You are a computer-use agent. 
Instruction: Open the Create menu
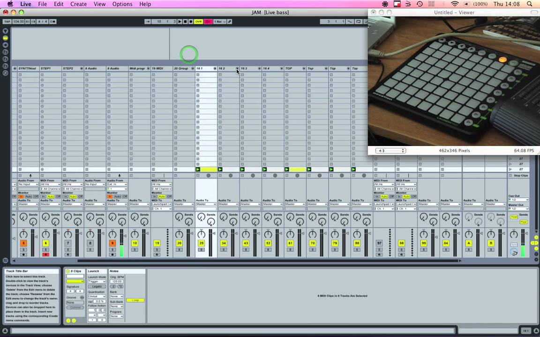pyautogui.click(x=79, y=4)
